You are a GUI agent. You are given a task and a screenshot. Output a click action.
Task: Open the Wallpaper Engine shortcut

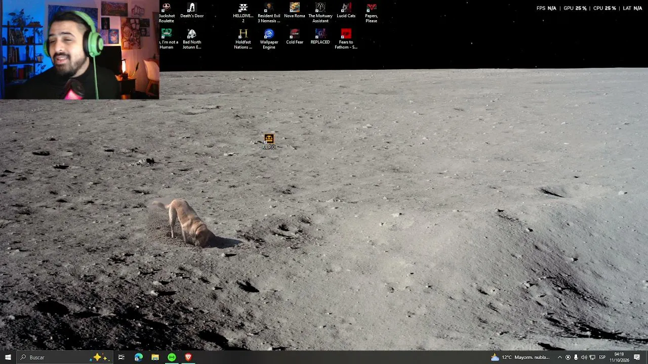pos(269,39)
